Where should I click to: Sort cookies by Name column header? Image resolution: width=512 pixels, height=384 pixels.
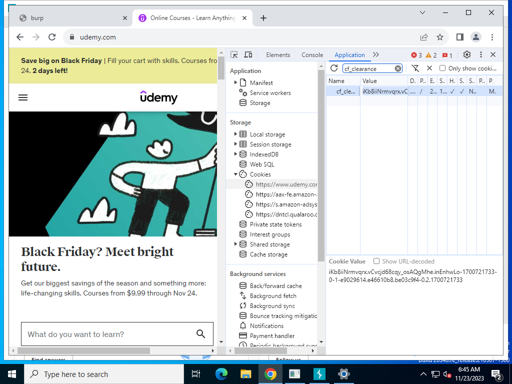click(343, 80)
